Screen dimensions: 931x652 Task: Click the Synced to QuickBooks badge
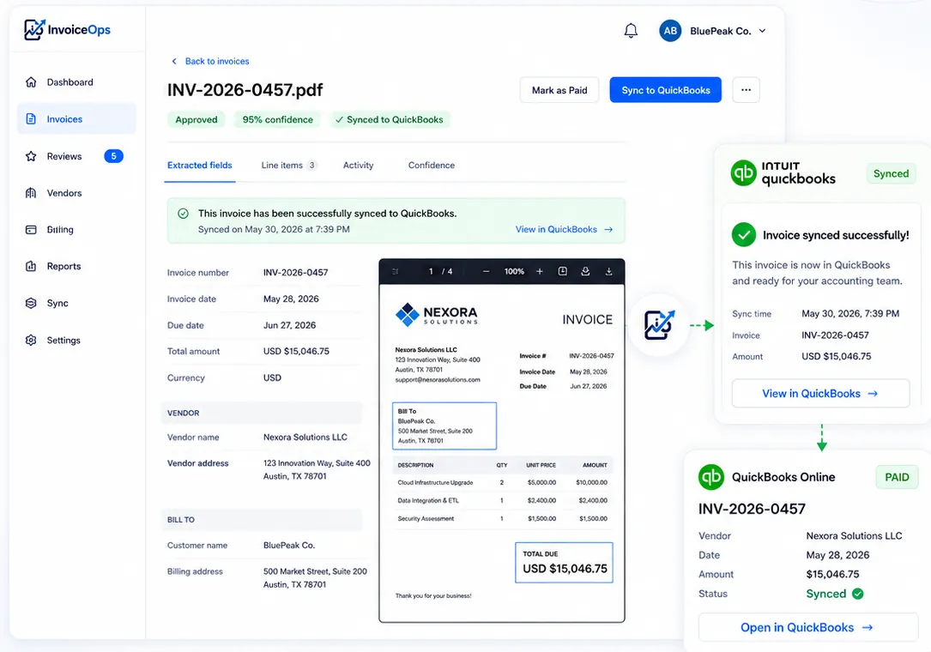[390, 119]
